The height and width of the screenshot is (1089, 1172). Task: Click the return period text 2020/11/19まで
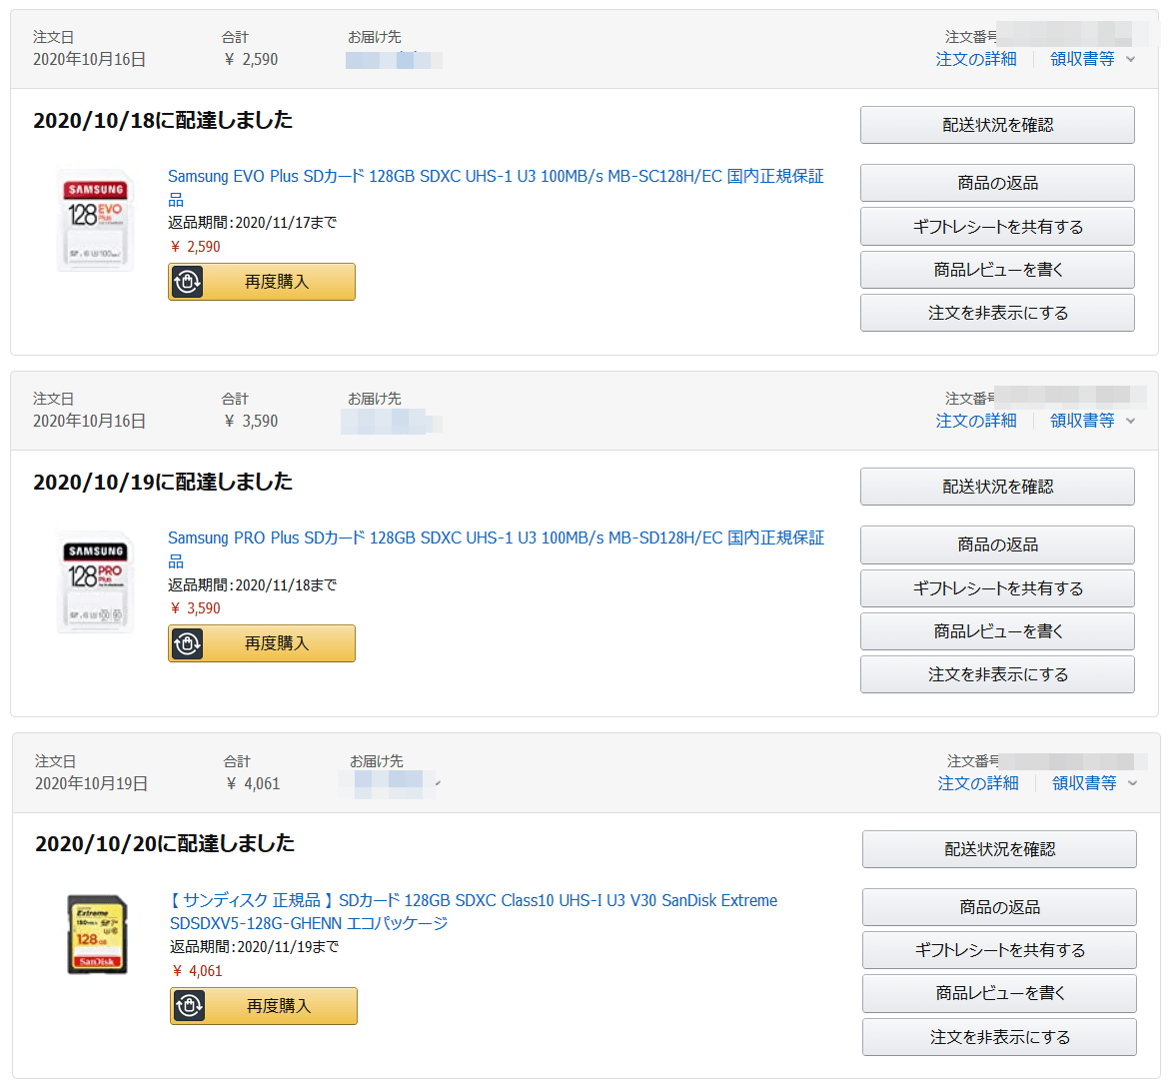pyautogui.click(x=288, y=947)
